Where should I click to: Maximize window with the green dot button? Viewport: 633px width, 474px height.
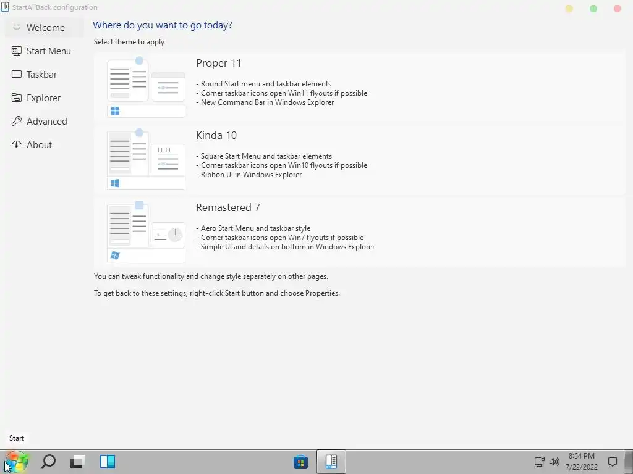click(593, 9)
